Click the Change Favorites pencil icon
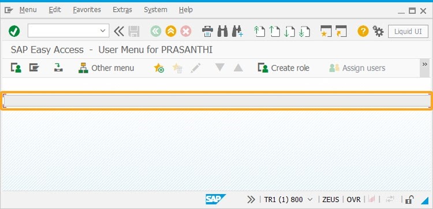This screenshot has height=209, width=433. tap(196, 68)
